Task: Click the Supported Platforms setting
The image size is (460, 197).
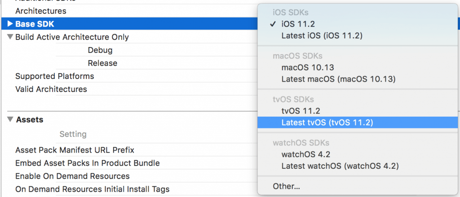Action: coord(54,76)
